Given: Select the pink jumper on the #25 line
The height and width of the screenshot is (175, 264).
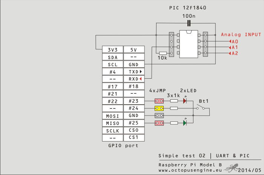Looking at the screenshot, I should pyautogui.click(x=159, y=123).
